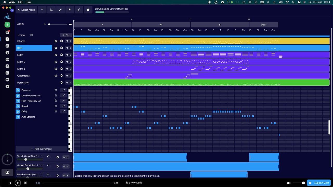
Task: Toggle visibility of Ornaments track
Action: click(x=56, y=76)
